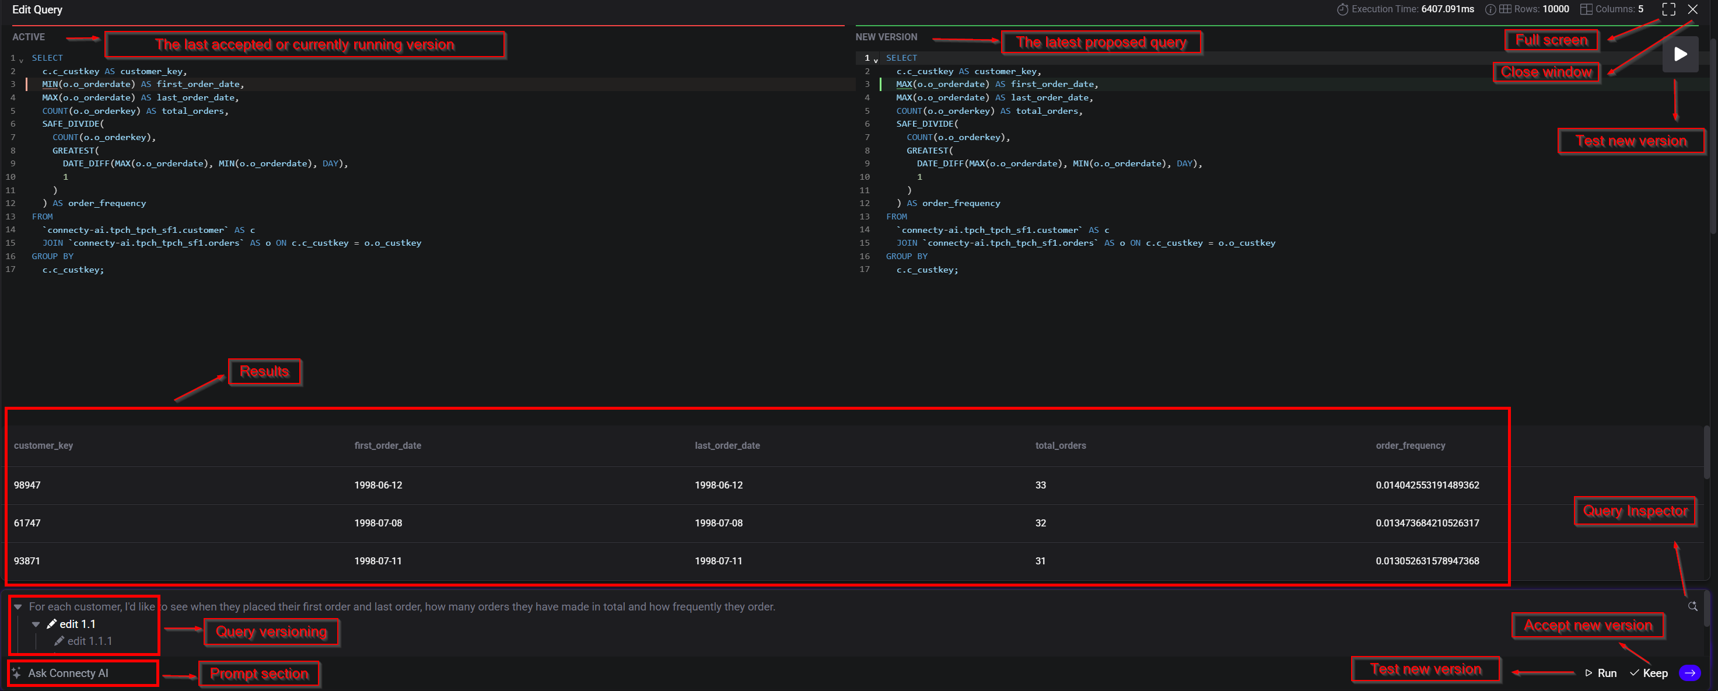Image resolution: width=1718 pixels, height=691 pixels.
Task: Click the rows info circle icon
Action: pos(1490,9)
